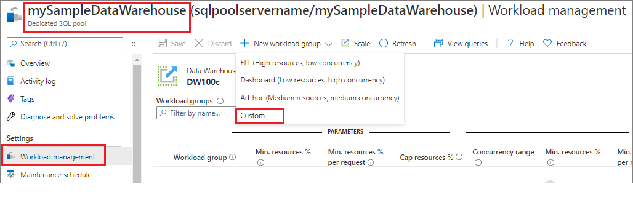Click the Scale button label

click(x=362, y=44)
